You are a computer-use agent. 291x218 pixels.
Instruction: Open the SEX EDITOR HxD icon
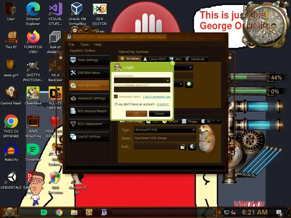pos(100,14)
